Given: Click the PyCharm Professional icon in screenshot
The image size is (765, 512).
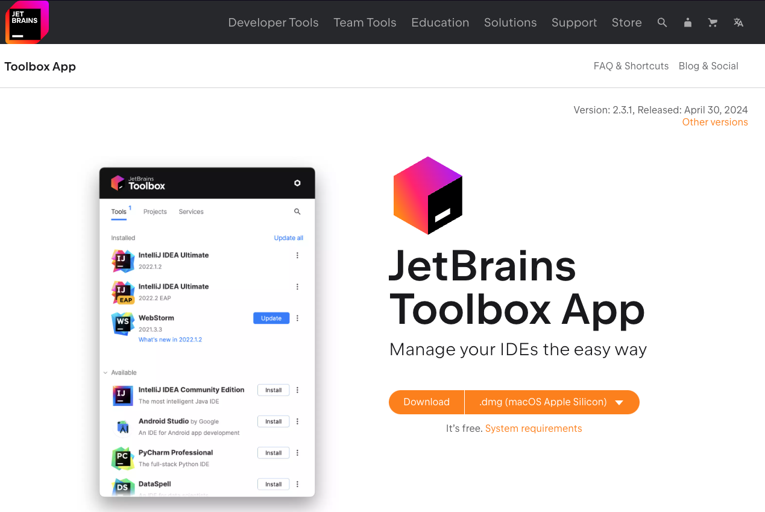Looking at the screenshot, I should click(x=122, y=458).
